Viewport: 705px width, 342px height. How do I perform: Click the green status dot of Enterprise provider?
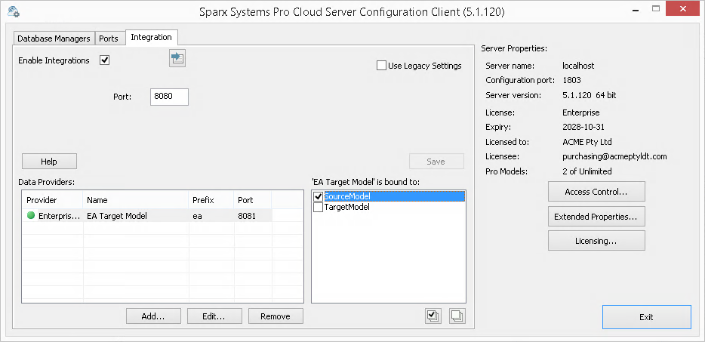31,216
